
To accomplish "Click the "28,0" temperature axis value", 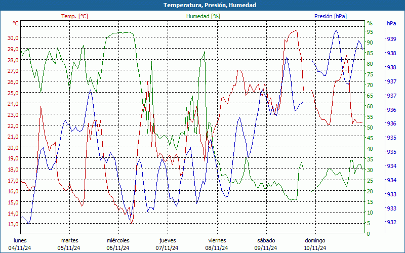I will click(13, 60).
